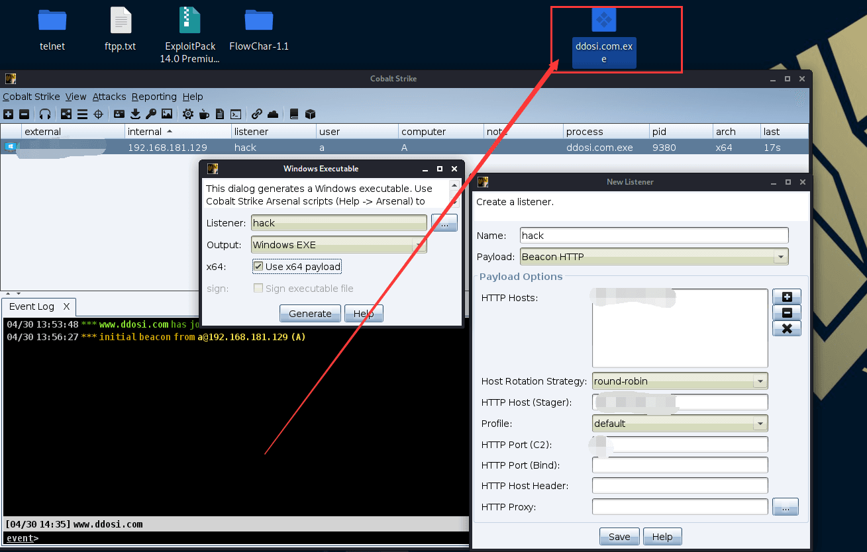Click the Name field in New Listener
Image resolution: width=867 pixels, height=552 pixels.
coord(654,236)
